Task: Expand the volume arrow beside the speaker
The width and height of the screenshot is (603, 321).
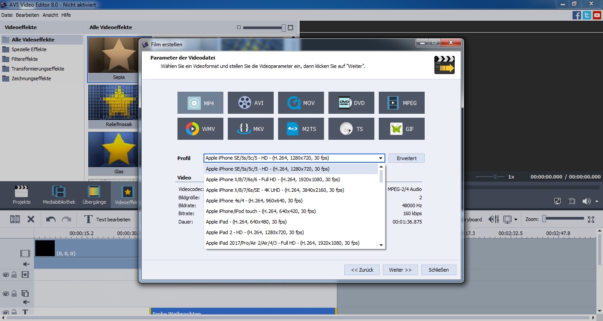Action: pyautogui.click(x=596, y=201)
